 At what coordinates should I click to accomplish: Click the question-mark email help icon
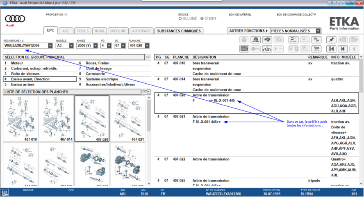(278, 40)
